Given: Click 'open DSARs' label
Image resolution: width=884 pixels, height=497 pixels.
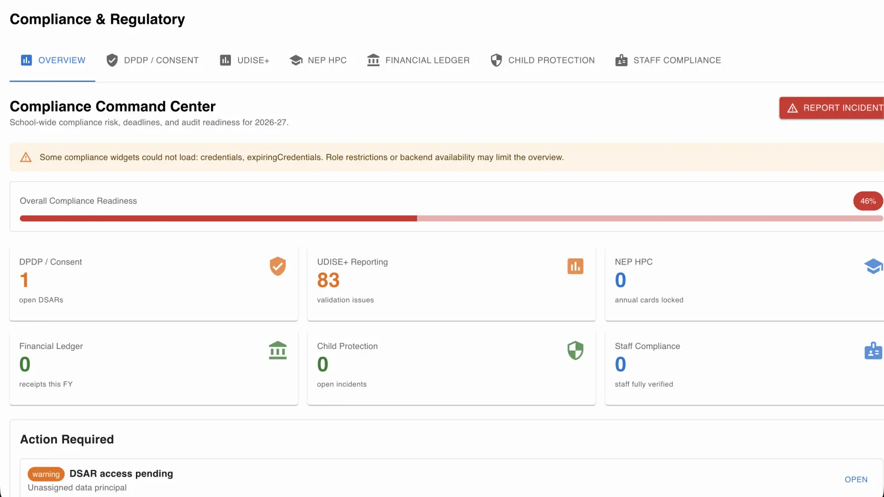Looking at the screenshot, I should point(41,300).
